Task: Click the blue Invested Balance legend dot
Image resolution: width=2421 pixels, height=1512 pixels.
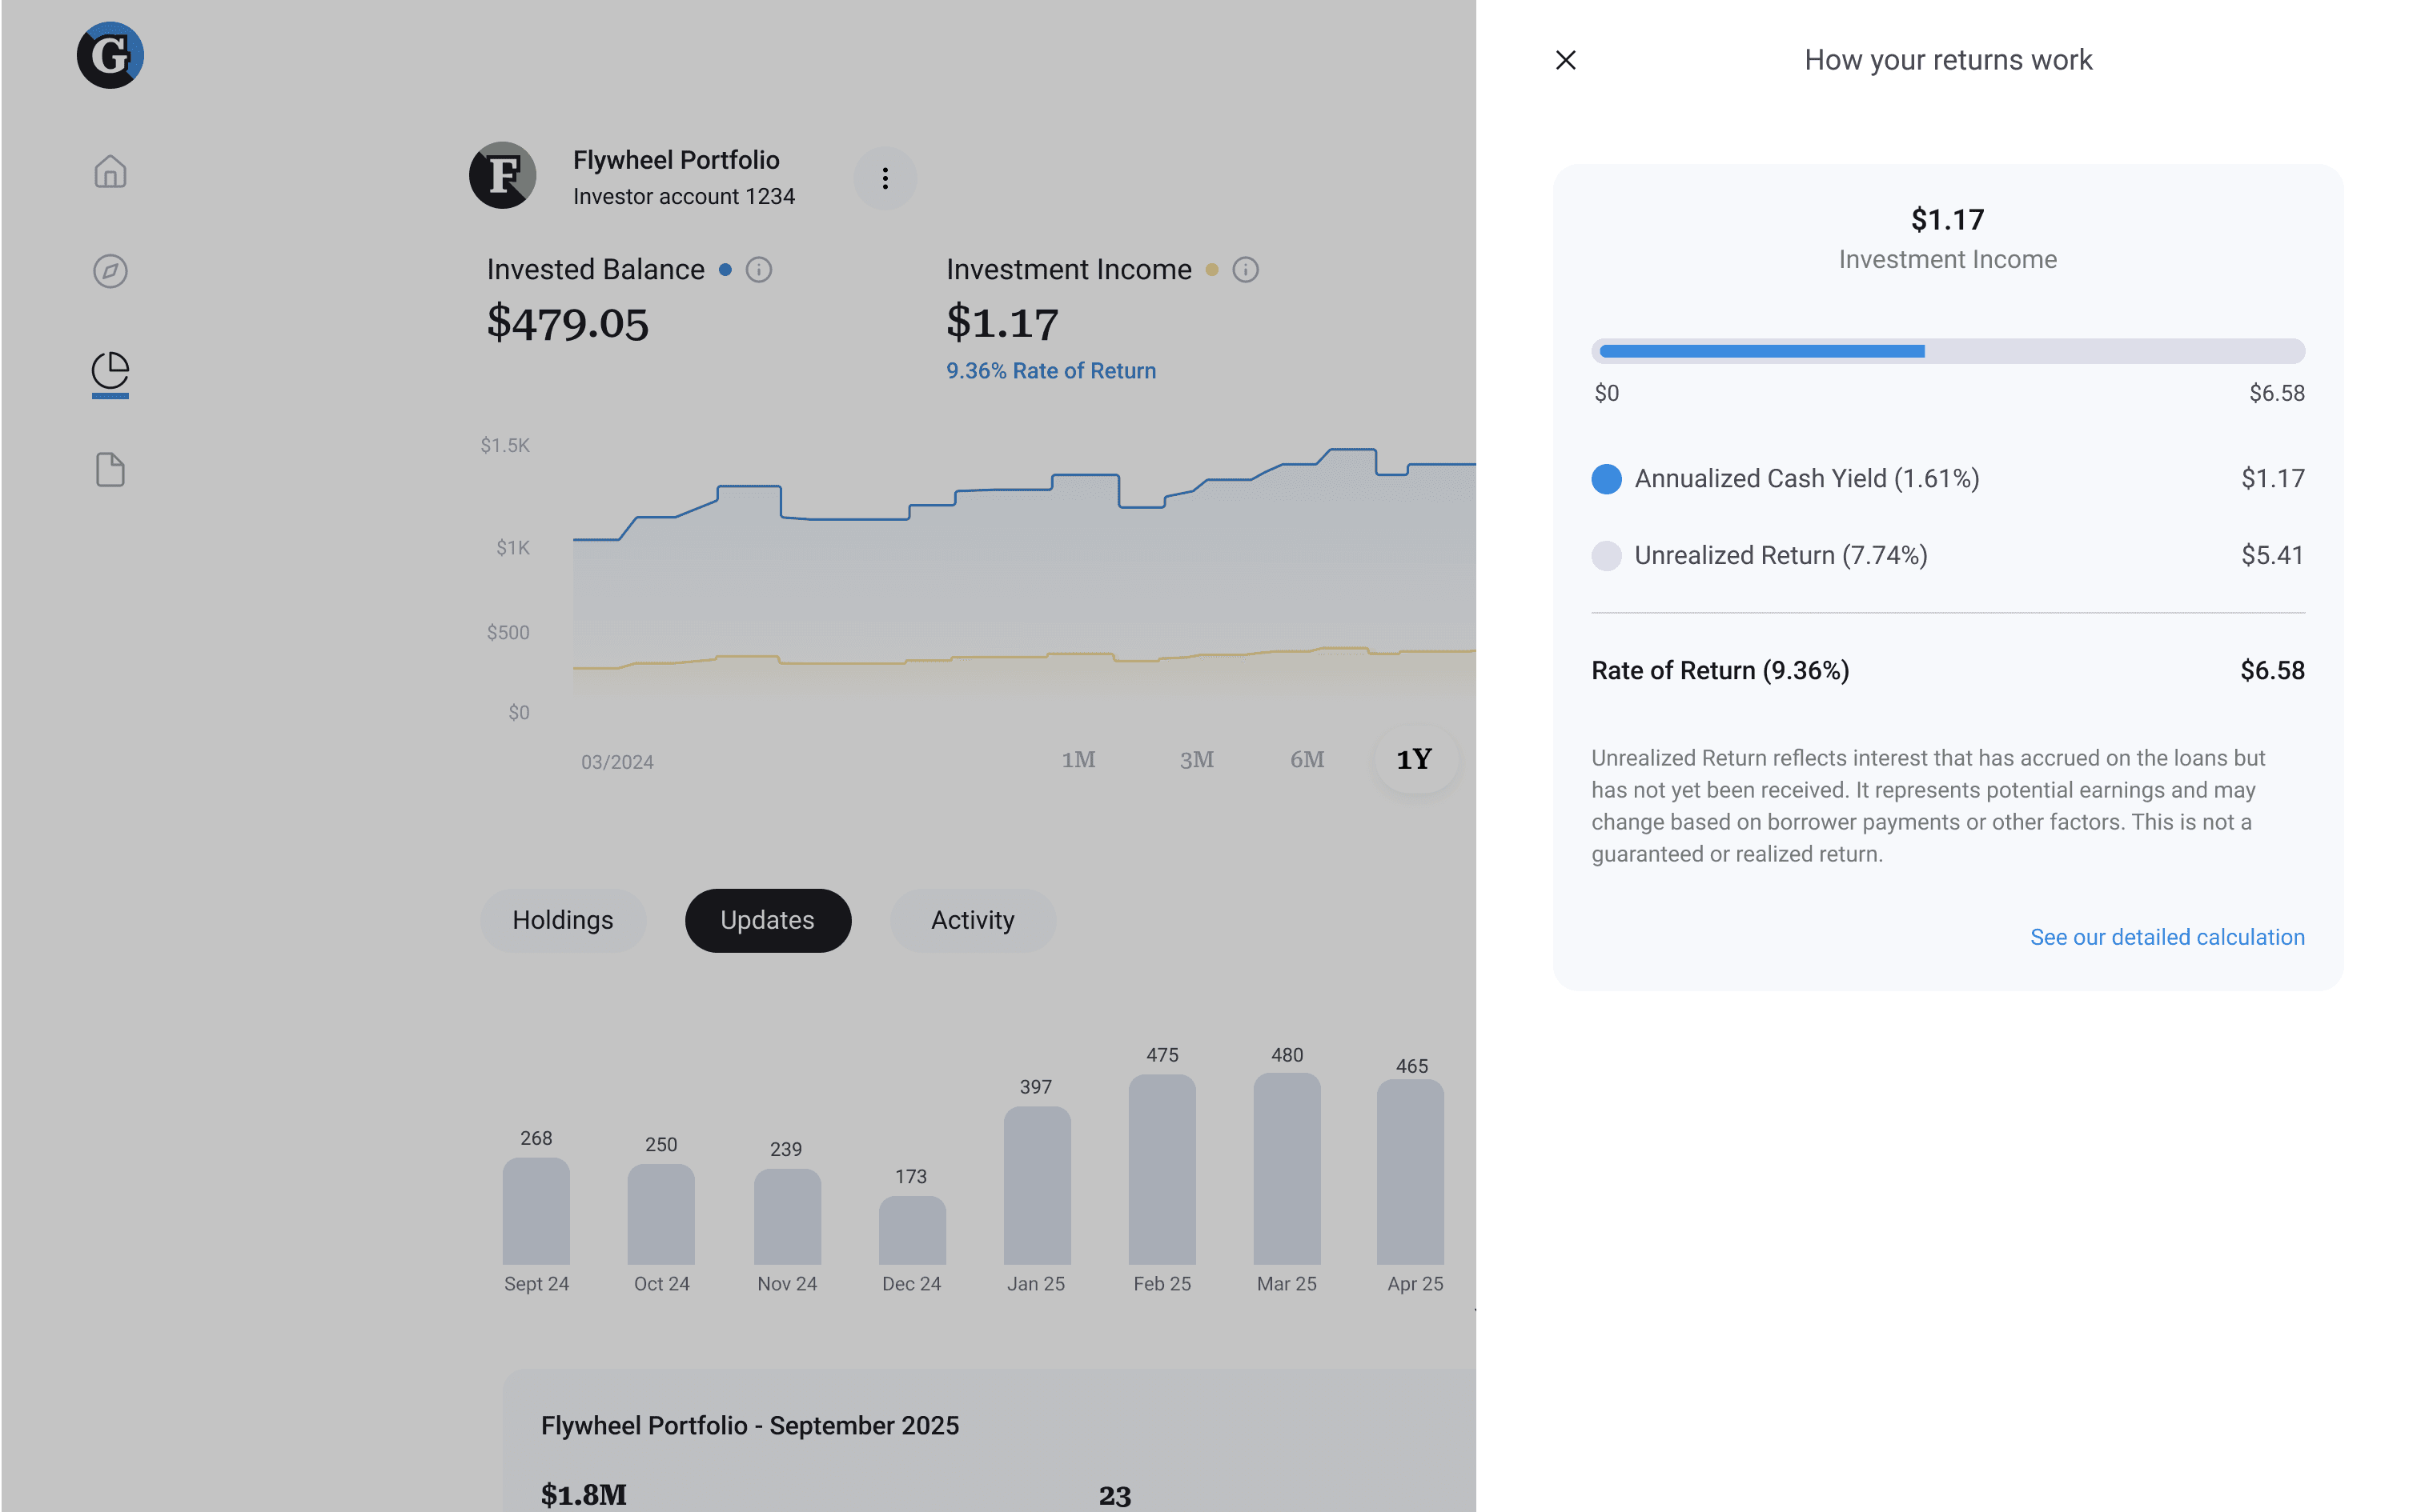Action: click(x=725, y=270)
